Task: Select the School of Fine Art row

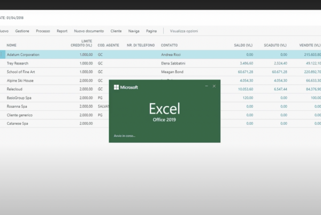Action: tap(160, 72)
